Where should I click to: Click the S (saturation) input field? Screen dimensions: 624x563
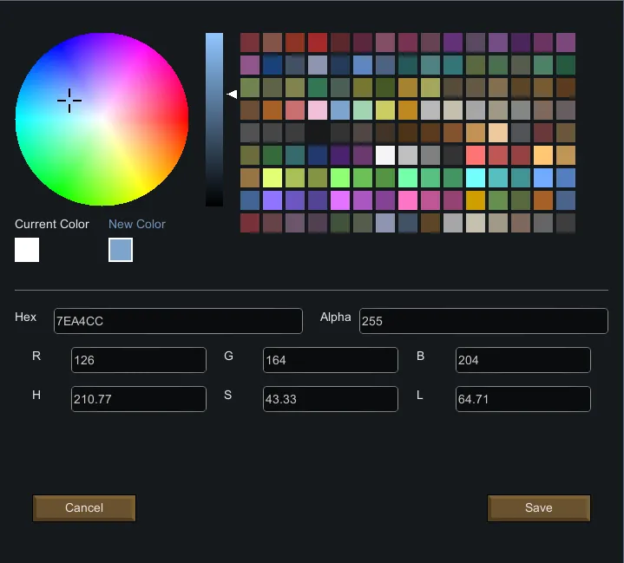point(331,399)
